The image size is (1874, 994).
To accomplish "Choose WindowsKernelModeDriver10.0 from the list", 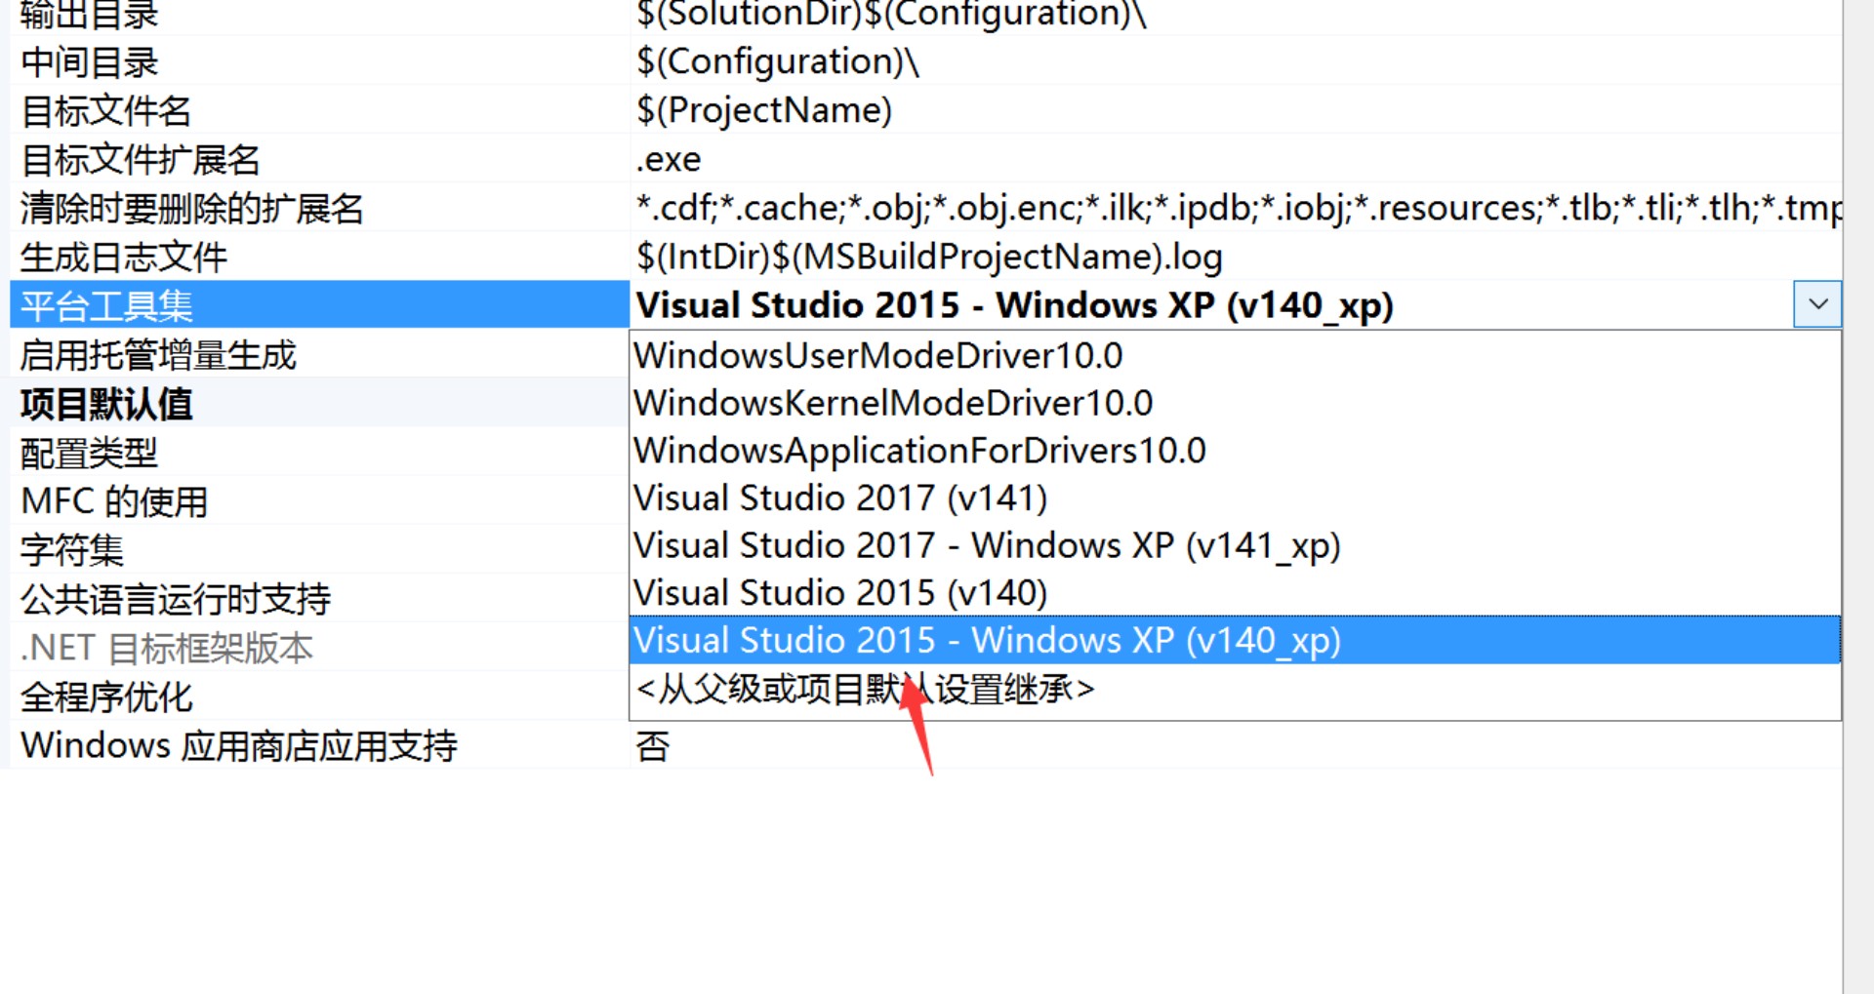I will point(893,403).
